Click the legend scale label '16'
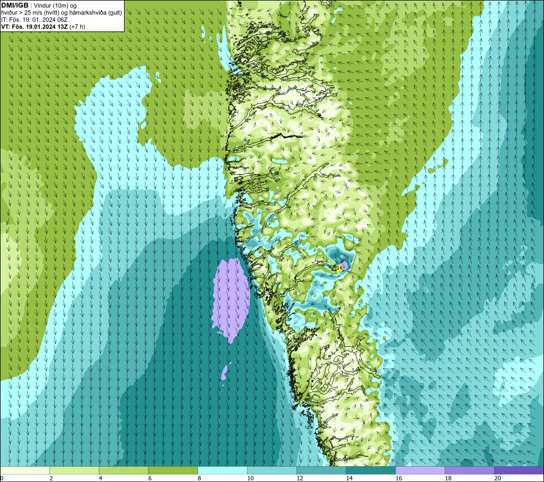The height and width of the screenshot is (482, 544). [x=399, y=478]
